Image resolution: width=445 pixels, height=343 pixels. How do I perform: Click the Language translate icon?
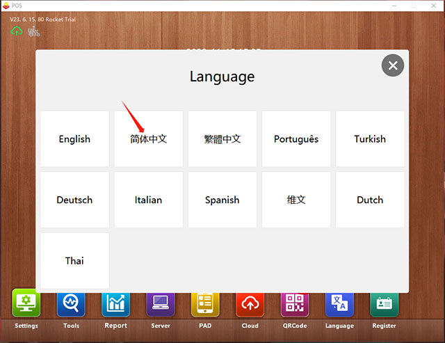coord(339,304)
